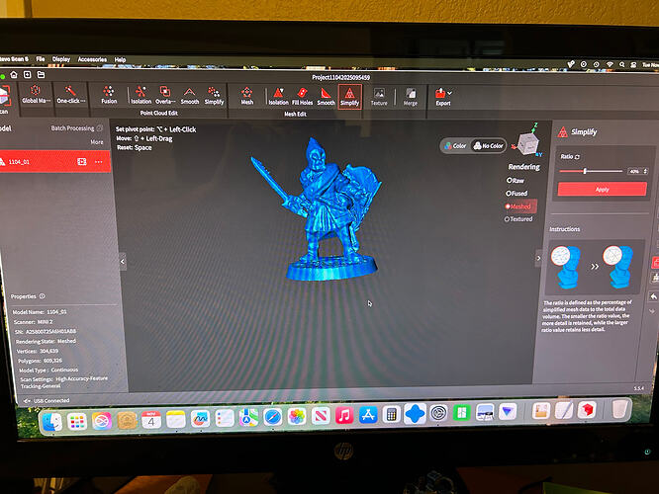Launch Music app from the Dock
This screenshot has height=494, width=659.
pyautogui.click(x=344, y=416)
